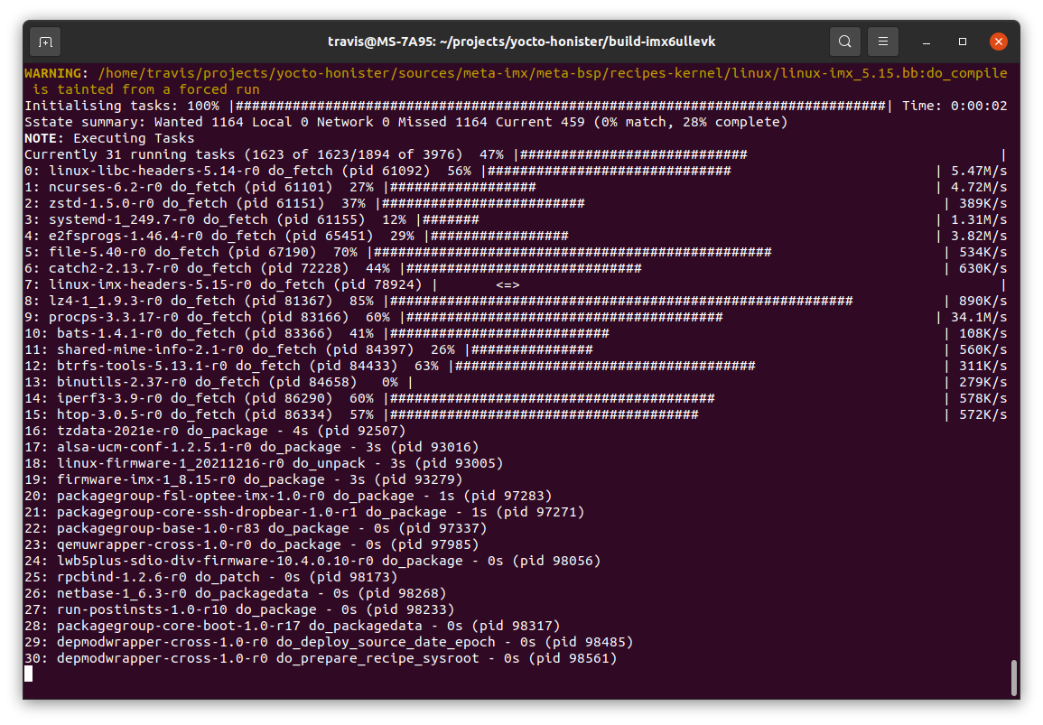1043x725 pixels.
Task: Click the Sstate summary line
Action: [x=405, y=122]
